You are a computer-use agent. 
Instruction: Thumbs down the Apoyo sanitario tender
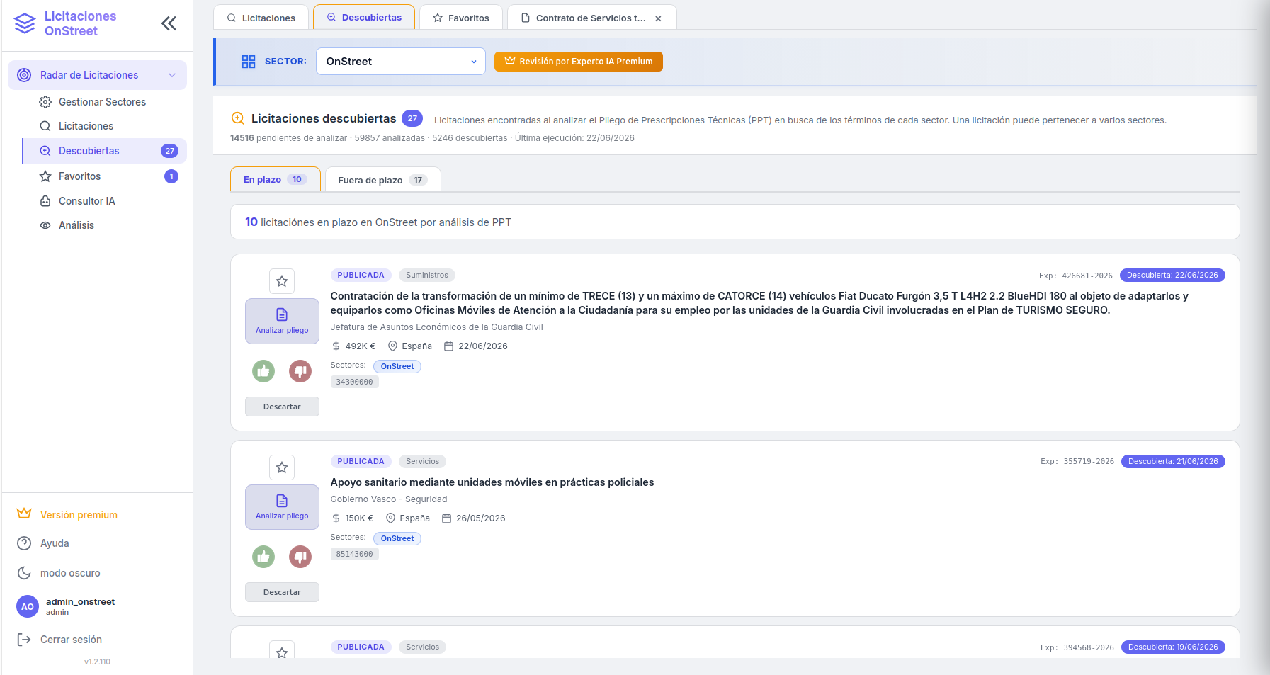(300, 557)
